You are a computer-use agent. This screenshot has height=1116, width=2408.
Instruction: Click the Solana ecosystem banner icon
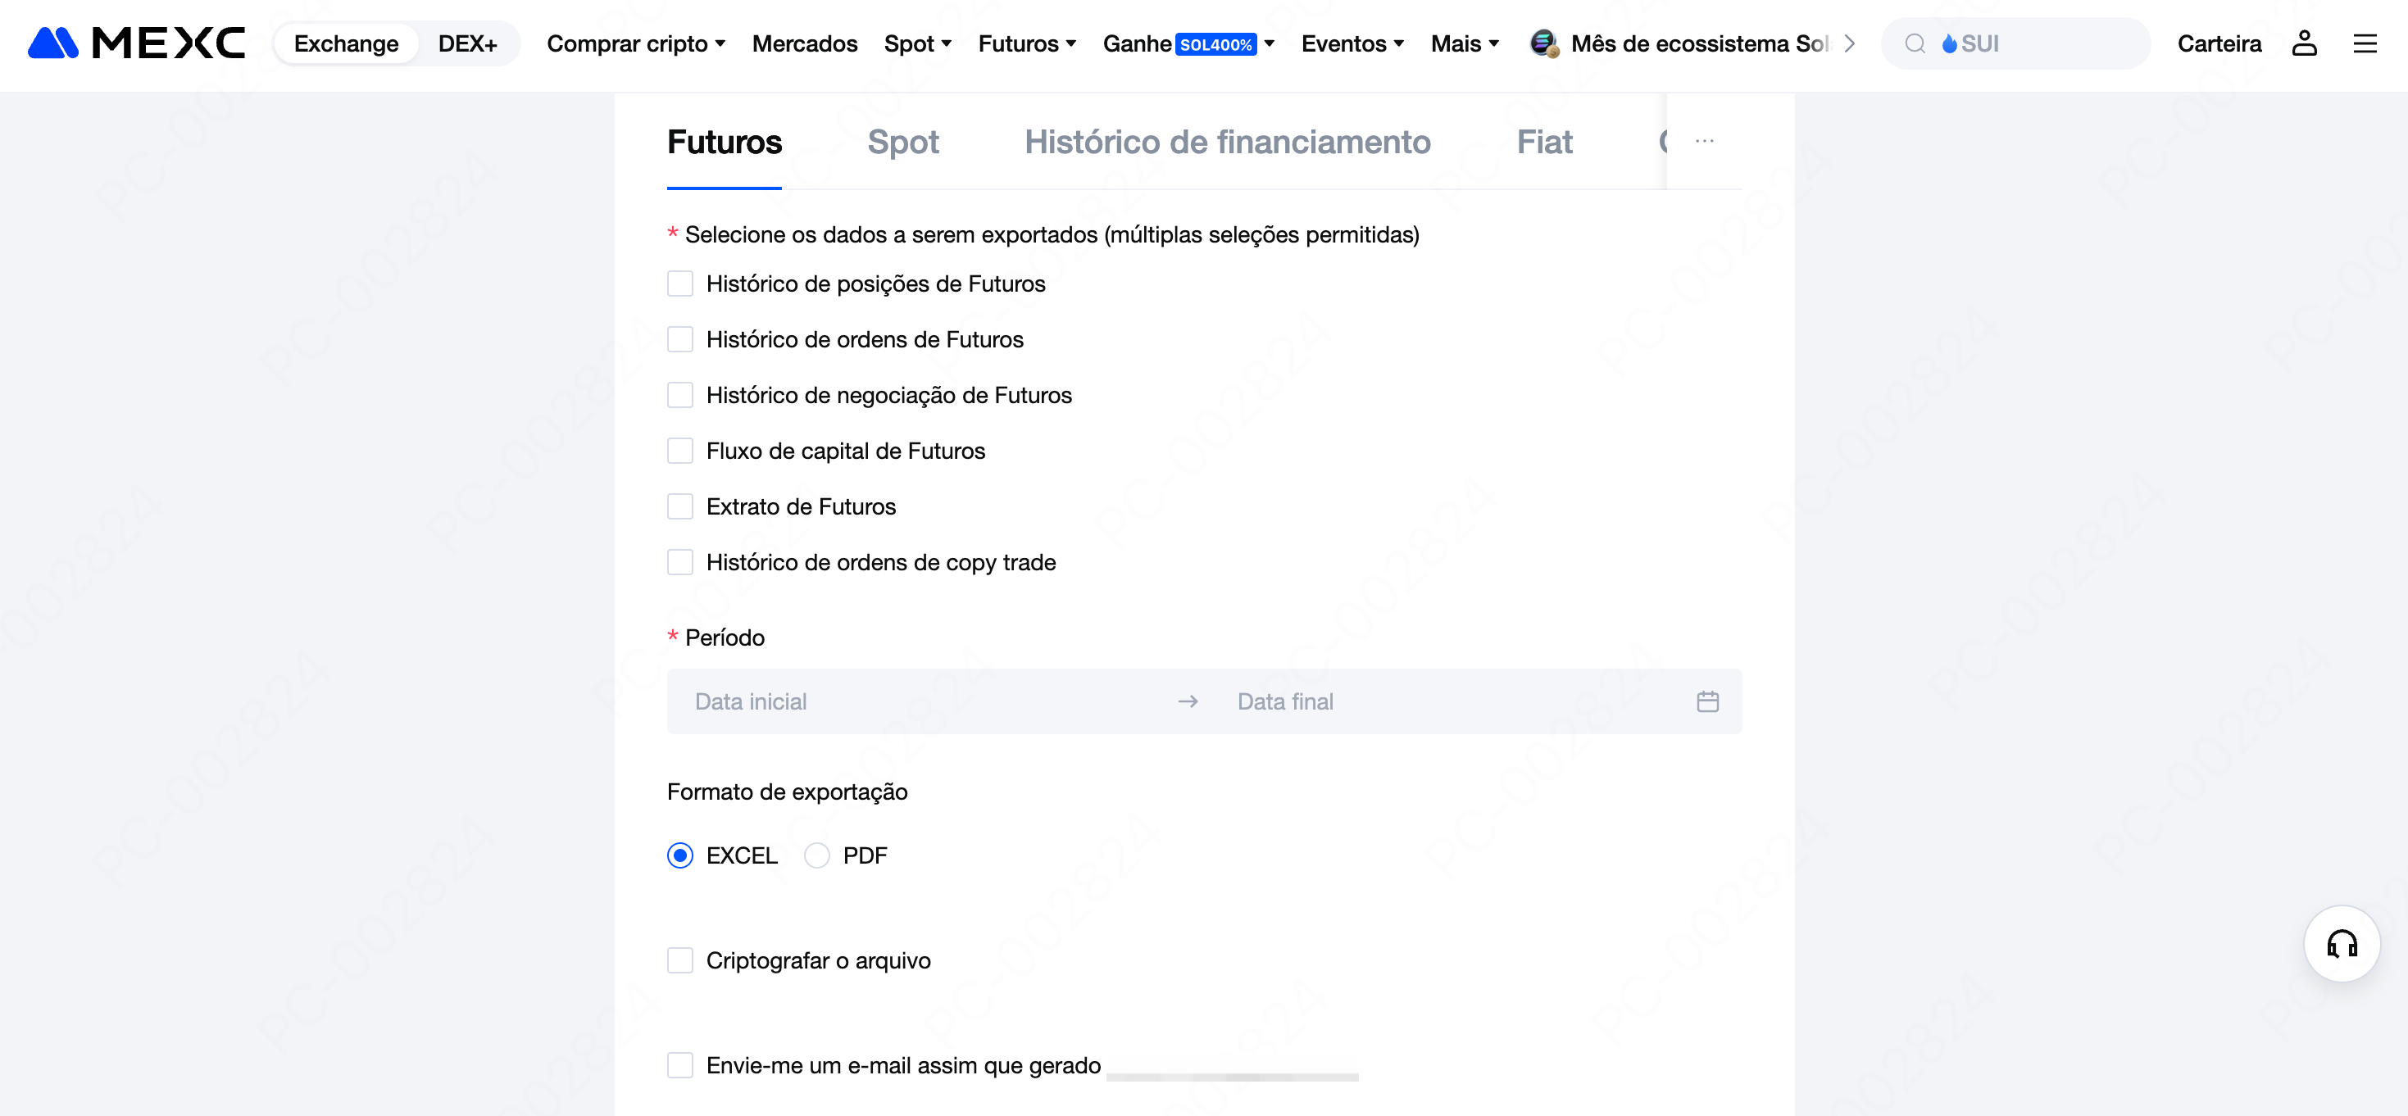click(x=1543, y=43)
